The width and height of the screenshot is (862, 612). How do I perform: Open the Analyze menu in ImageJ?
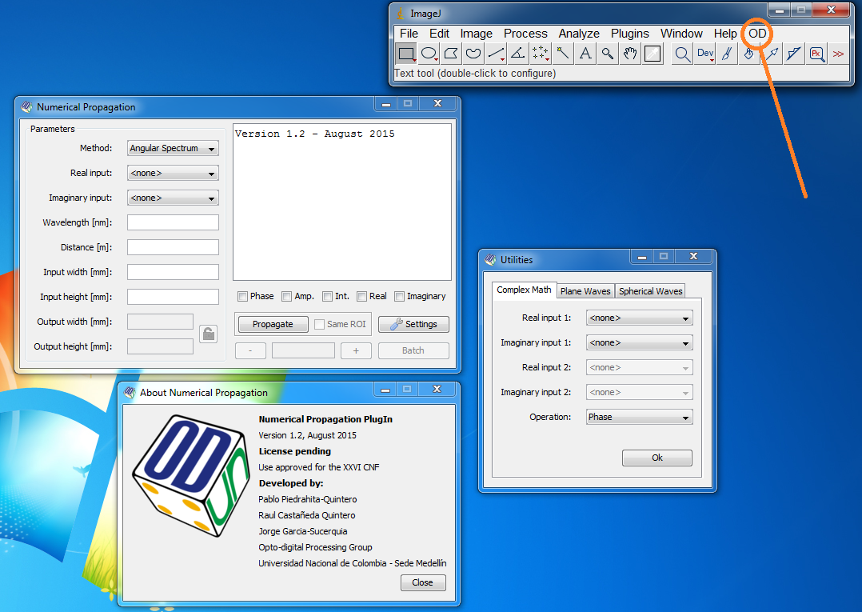pyautogui.click(x=579, y=34)
